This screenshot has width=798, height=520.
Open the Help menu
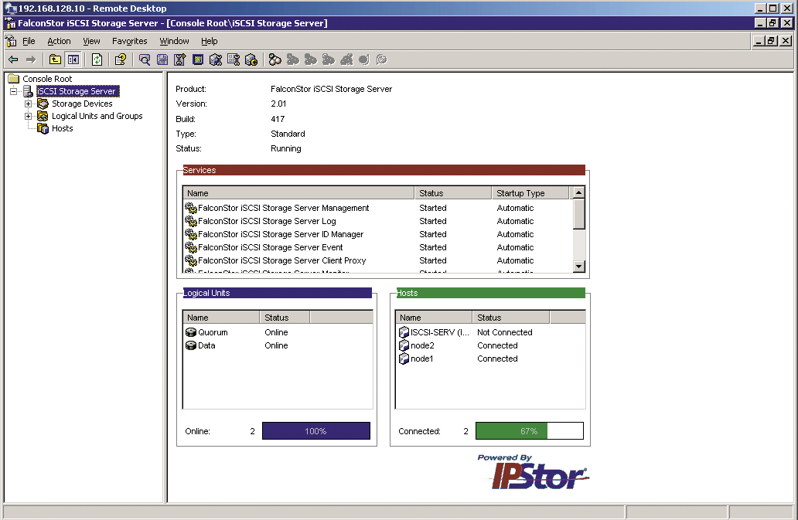(210, 41)
